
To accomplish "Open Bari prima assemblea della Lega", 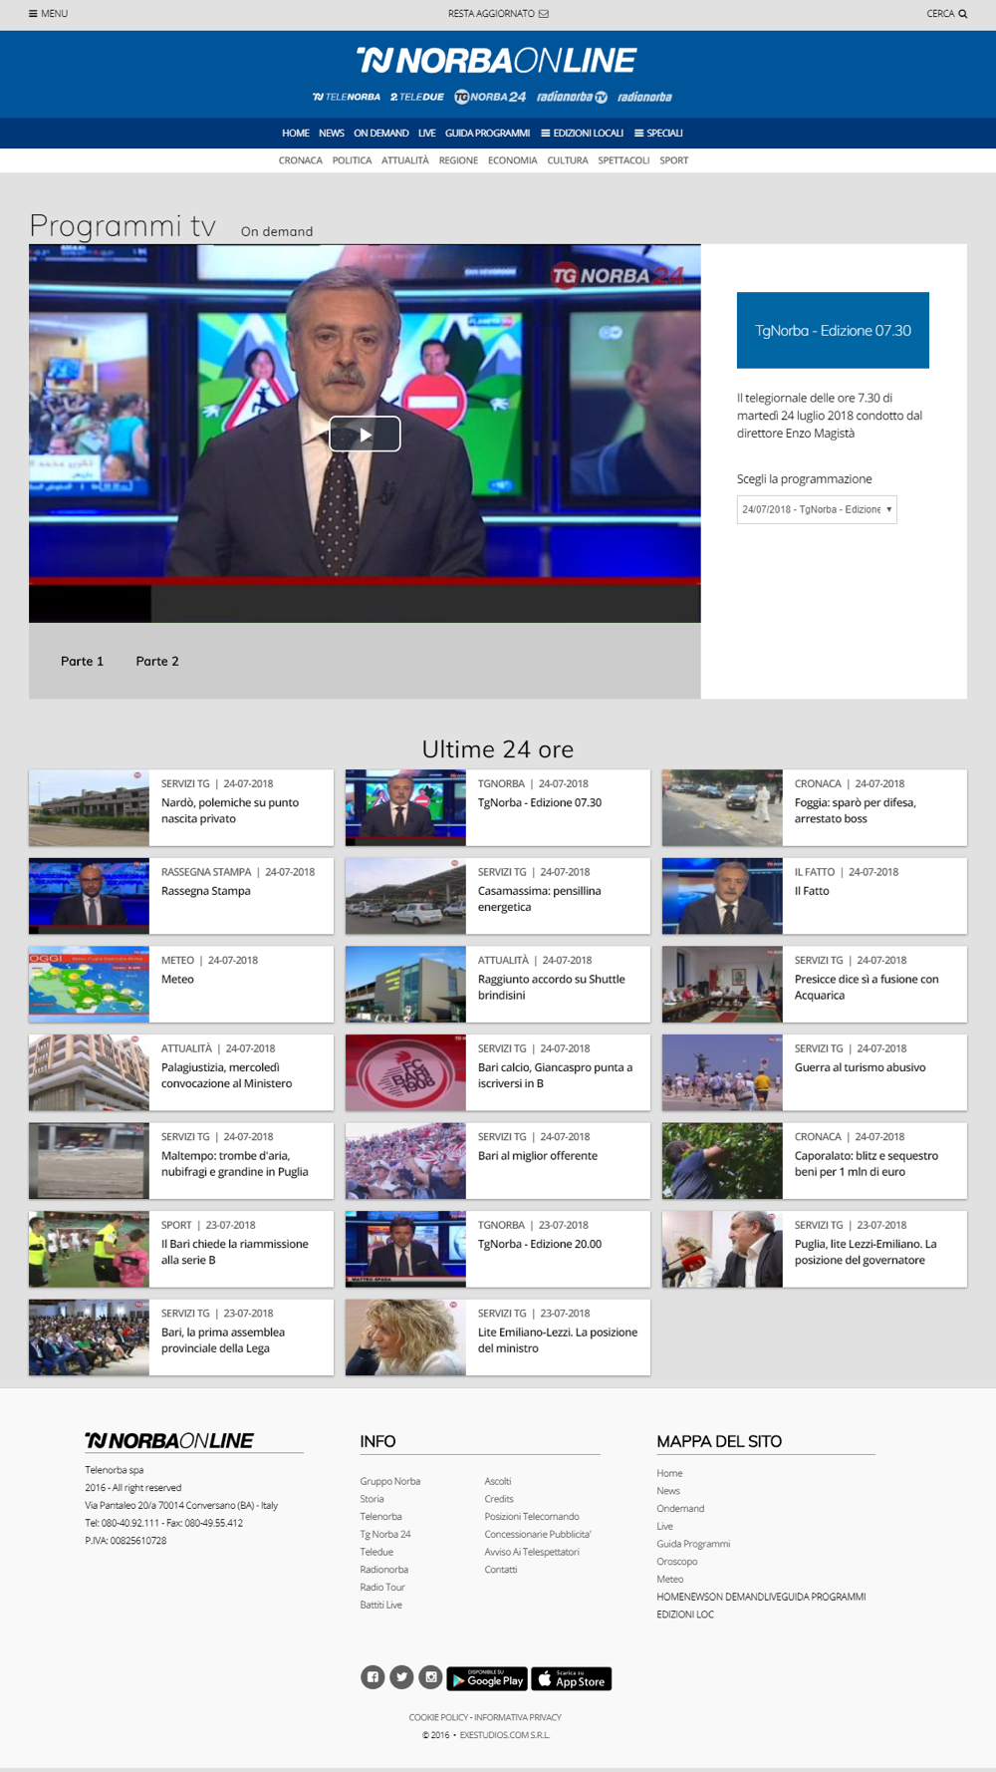I will click(x=223, y=1340).
